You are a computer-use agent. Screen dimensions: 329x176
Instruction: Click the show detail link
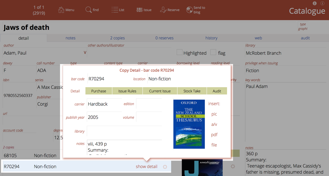pos(146,167)
